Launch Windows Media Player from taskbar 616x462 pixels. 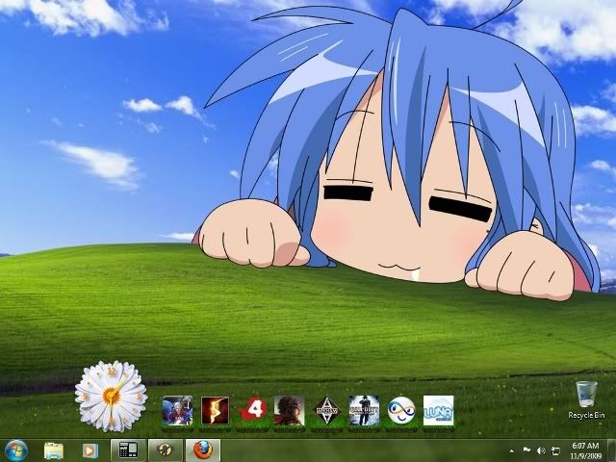tap(90, 449)
